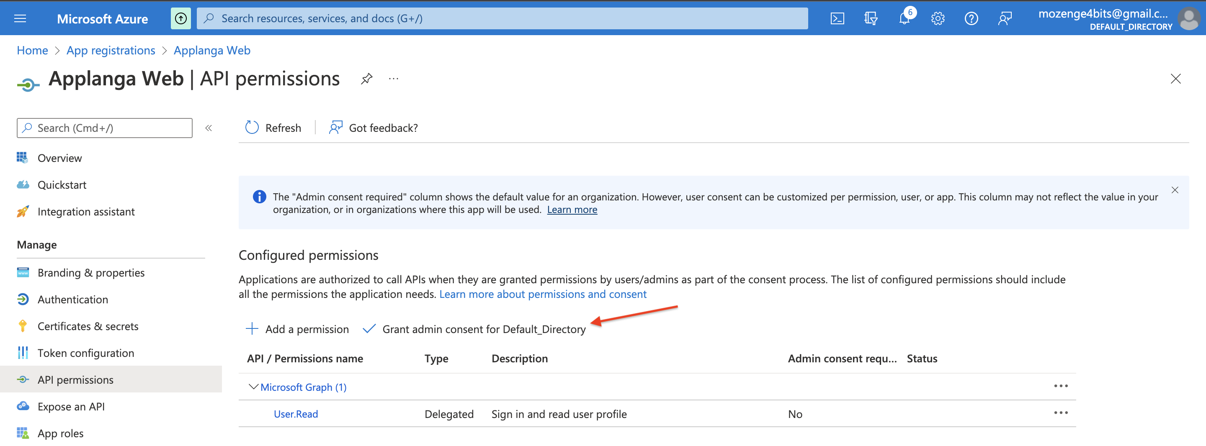Pin the API permissions blade
1206x446 pixels.
(x=366, y=79)
